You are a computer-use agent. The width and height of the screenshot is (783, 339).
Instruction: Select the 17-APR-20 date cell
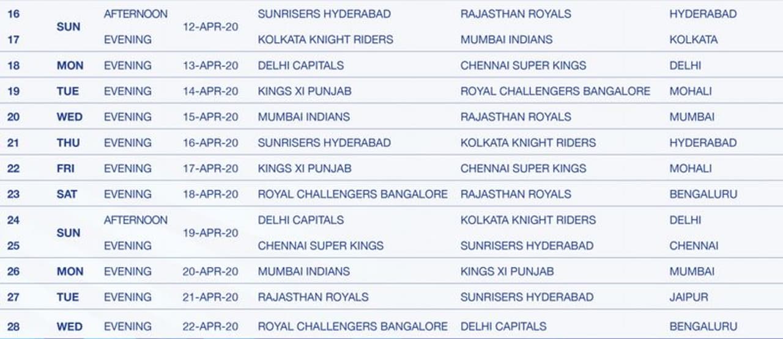click(x=210, y=169)
